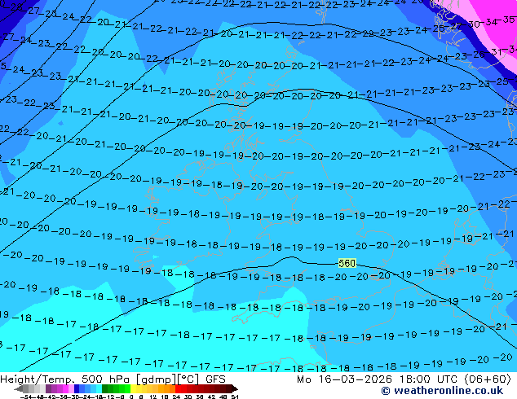
Task: Click the -30 temperature value in the map's upper right
Action: 473,24
